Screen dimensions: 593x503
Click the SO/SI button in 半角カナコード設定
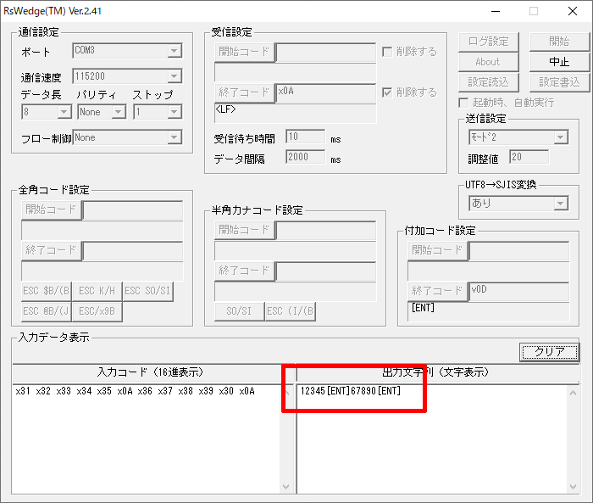[240, 311]
